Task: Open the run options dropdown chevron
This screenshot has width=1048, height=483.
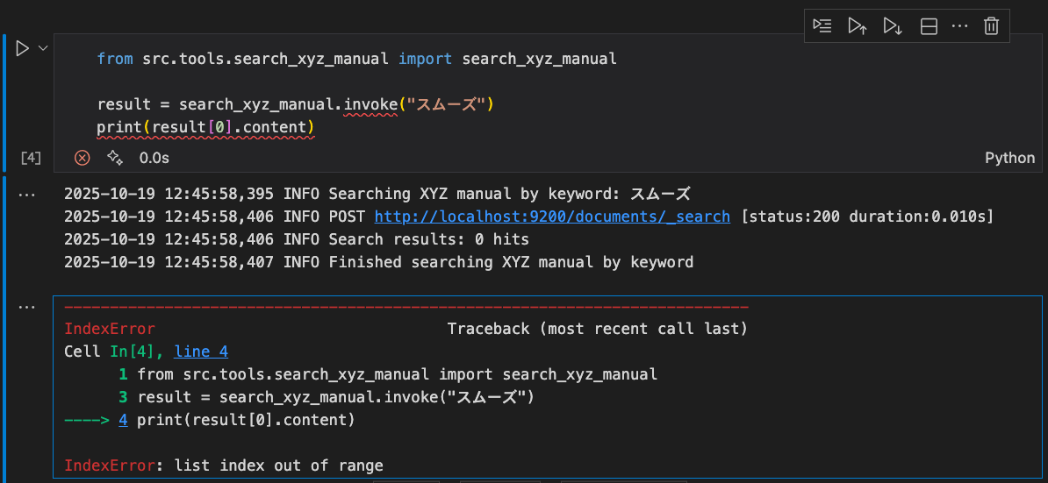Action: click(43, 48)
